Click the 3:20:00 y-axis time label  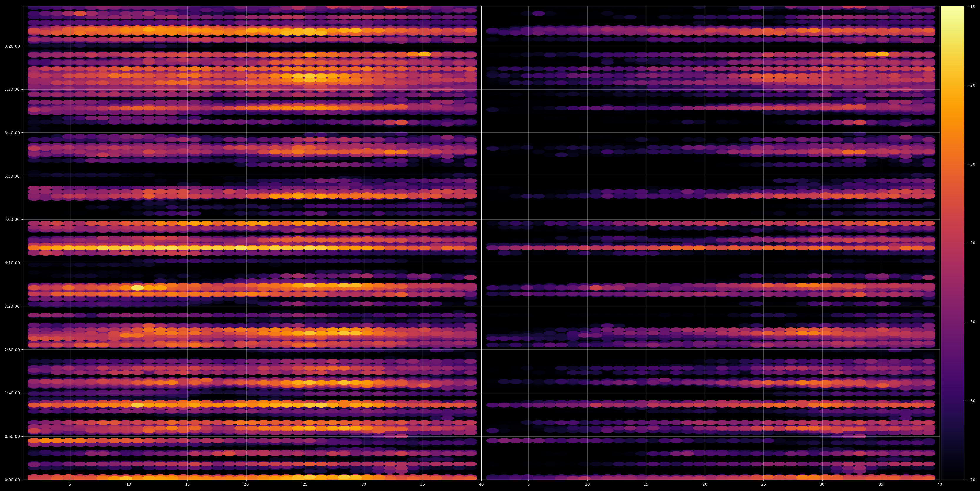[12, 306]
